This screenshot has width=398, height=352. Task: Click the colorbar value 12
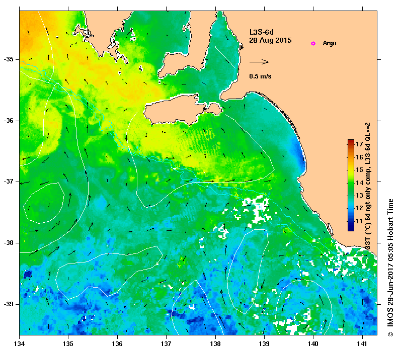[359, 208]
